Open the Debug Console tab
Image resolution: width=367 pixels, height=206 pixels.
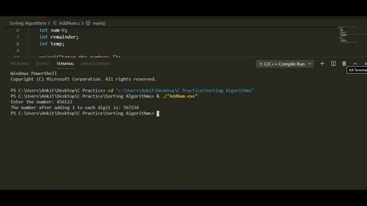95,64
